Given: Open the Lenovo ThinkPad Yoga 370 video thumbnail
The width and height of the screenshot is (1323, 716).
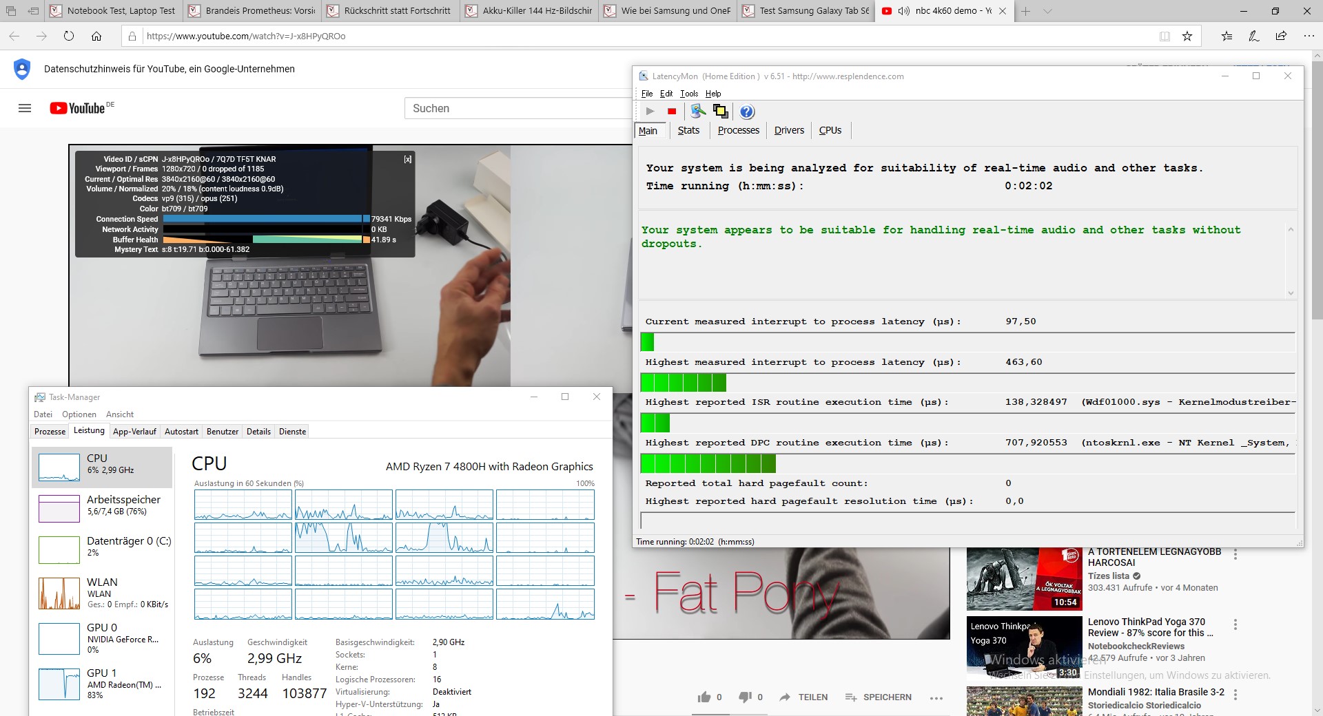Looking at the screenshot, I should point(1025,649).
